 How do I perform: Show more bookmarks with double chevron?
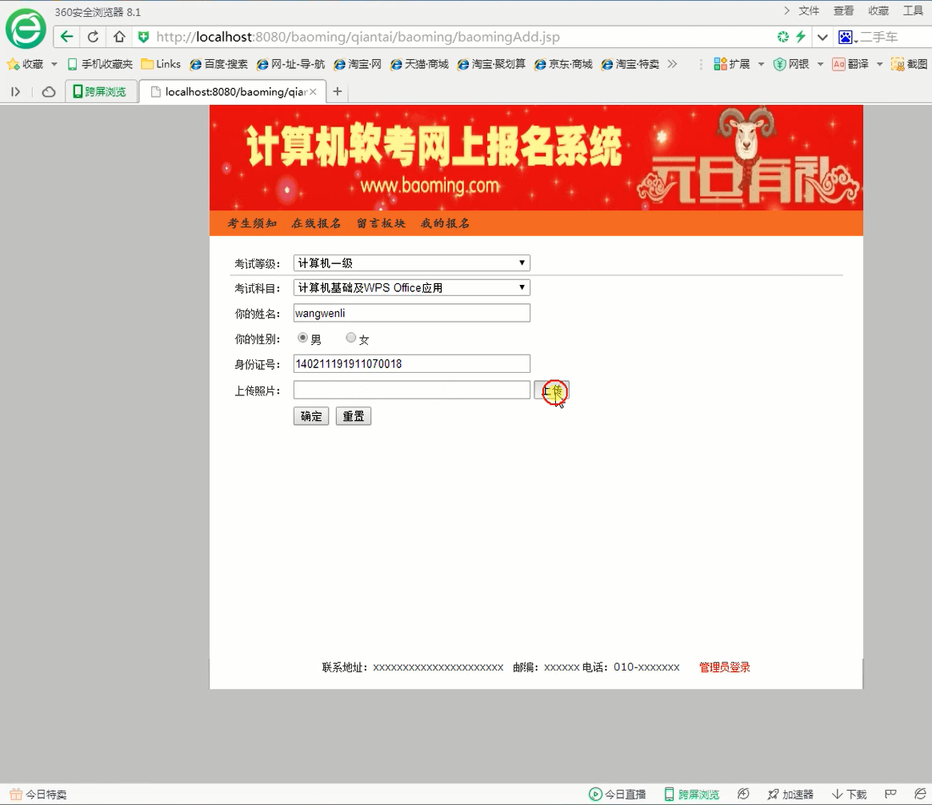[x=672, y=64]
